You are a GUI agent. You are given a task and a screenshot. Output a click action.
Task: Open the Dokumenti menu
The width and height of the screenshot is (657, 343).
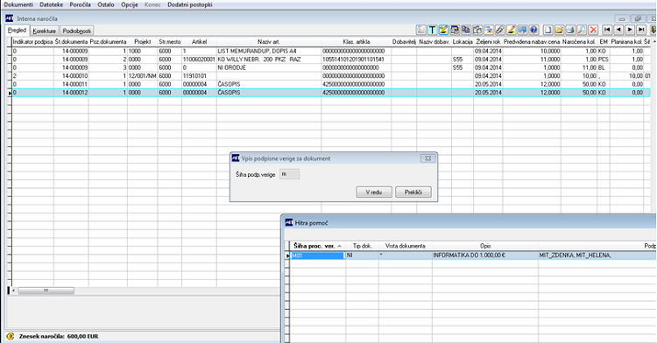tap(18, 4)
